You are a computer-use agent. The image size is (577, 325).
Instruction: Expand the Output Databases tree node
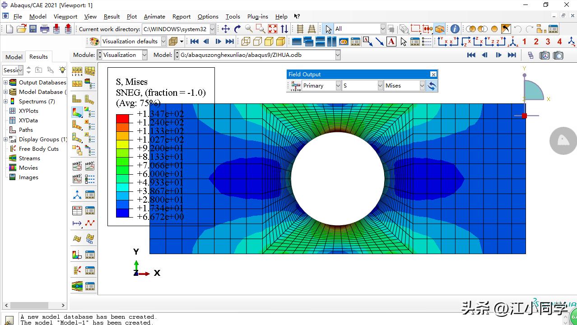(6, 83)
